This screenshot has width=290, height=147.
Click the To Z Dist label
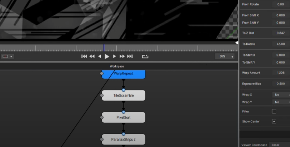(x=248, y=33)
